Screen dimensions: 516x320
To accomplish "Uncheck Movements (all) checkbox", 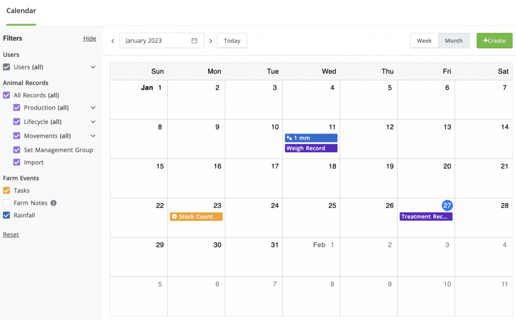I will point(17,136).
